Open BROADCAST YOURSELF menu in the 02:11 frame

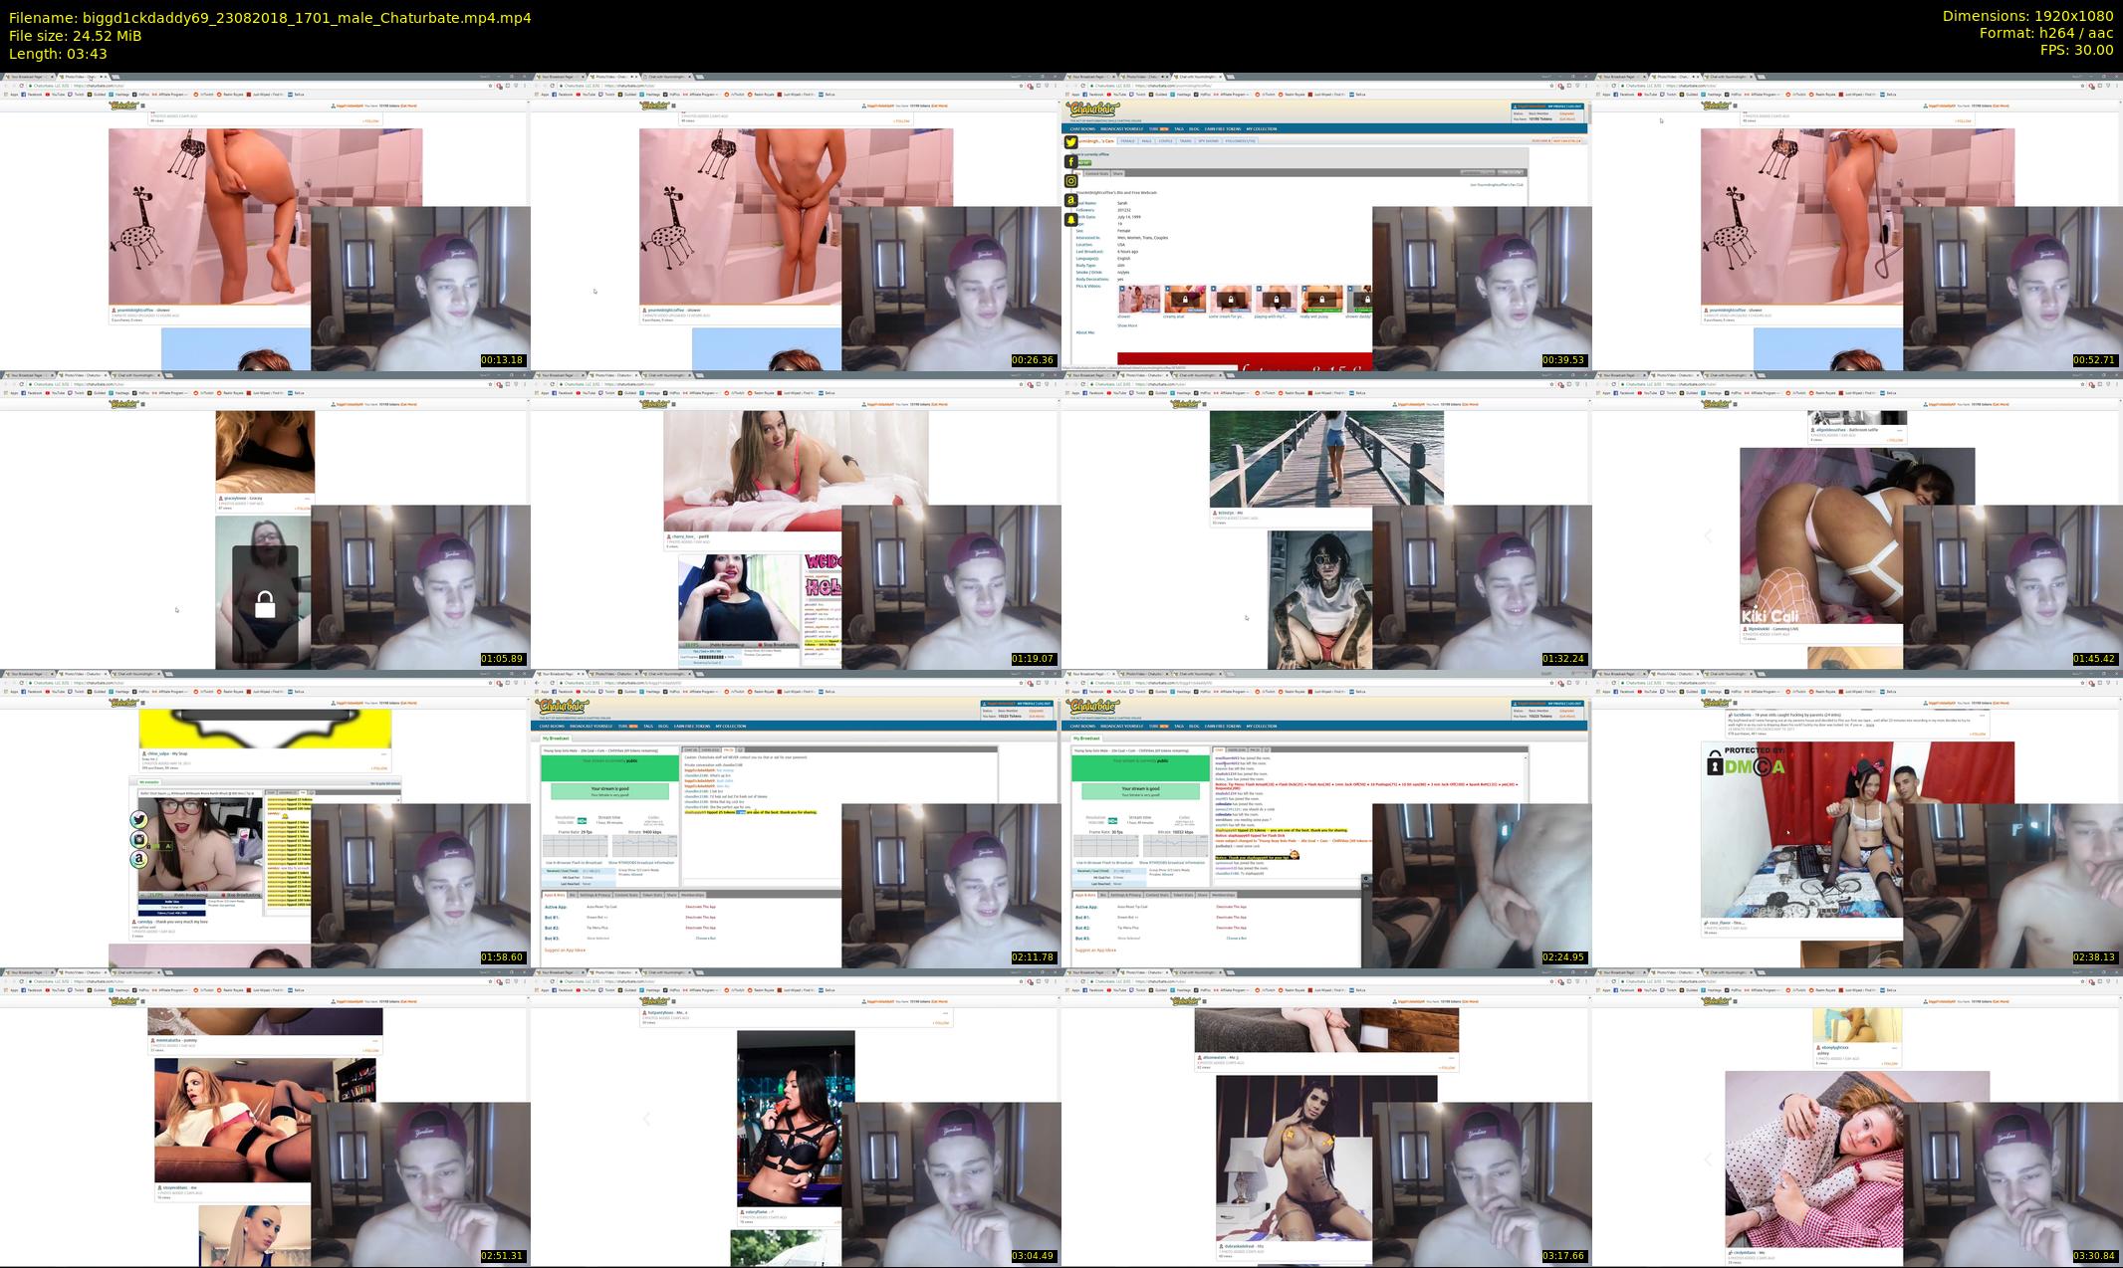pyautogui.click(x=592, y=726)
